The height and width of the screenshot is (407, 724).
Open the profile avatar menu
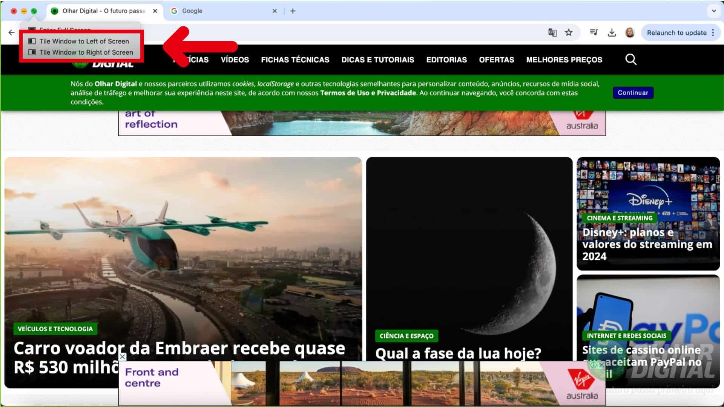pos(630,33)
